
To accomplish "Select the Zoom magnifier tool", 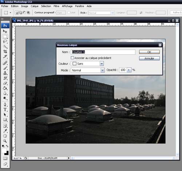I will 5,141.
